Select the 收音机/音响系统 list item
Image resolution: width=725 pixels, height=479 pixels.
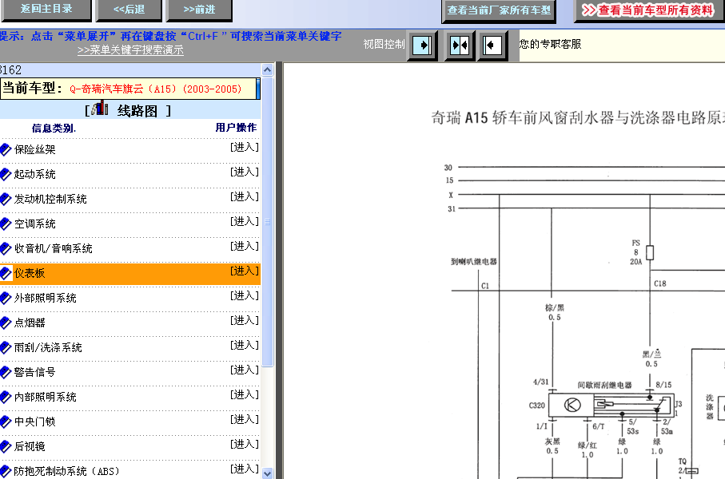tap(54, 248)
